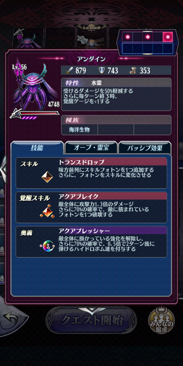Tap the bright pink photon slot on right

tap(168, 37)
